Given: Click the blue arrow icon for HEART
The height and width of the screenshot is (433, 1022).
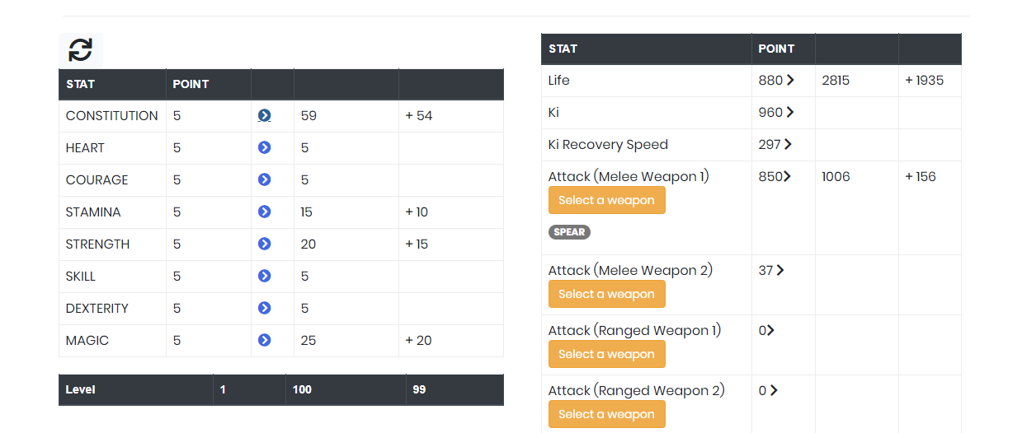Looking at the screenshot, I should [264, 147].
